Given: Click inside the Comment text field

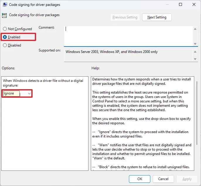Looking at the screenshot, I should (129, 36).
